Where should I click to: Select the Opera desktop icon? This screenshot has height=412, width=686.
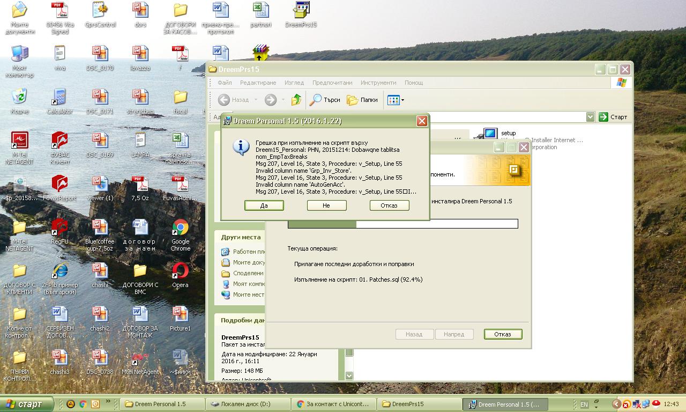[180, 275]
